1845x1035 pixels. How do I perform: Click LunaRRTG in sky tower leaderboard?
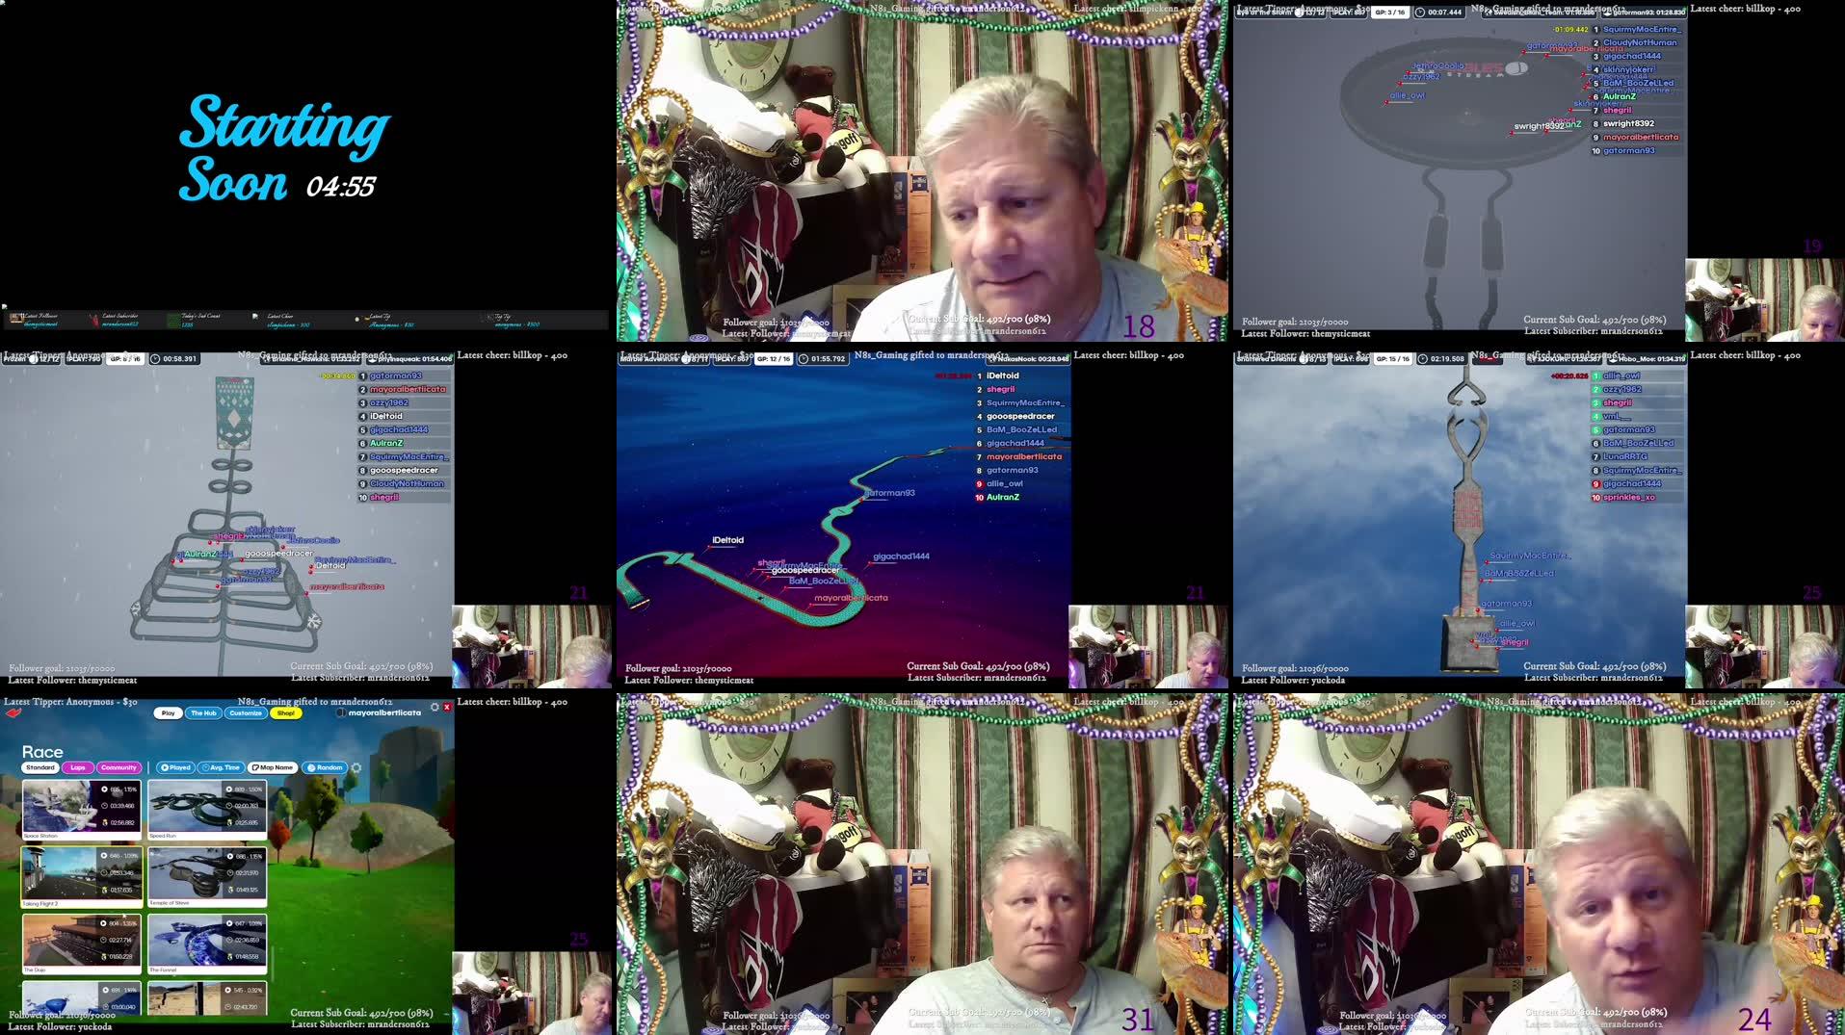tap(1625, 456)
